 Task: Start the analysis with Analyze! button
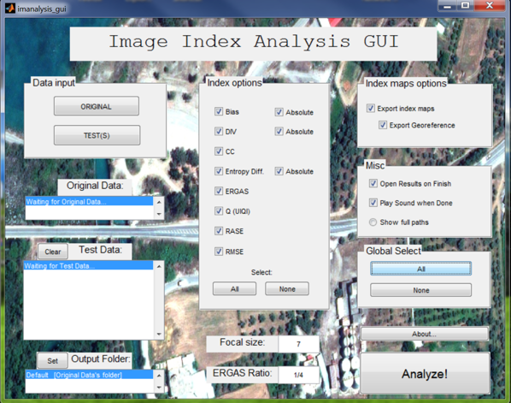(x=425, y=373)
